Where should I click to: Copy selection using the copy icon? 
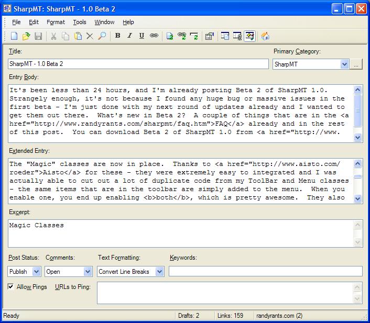pyautogui.click(x=66, y=36)
